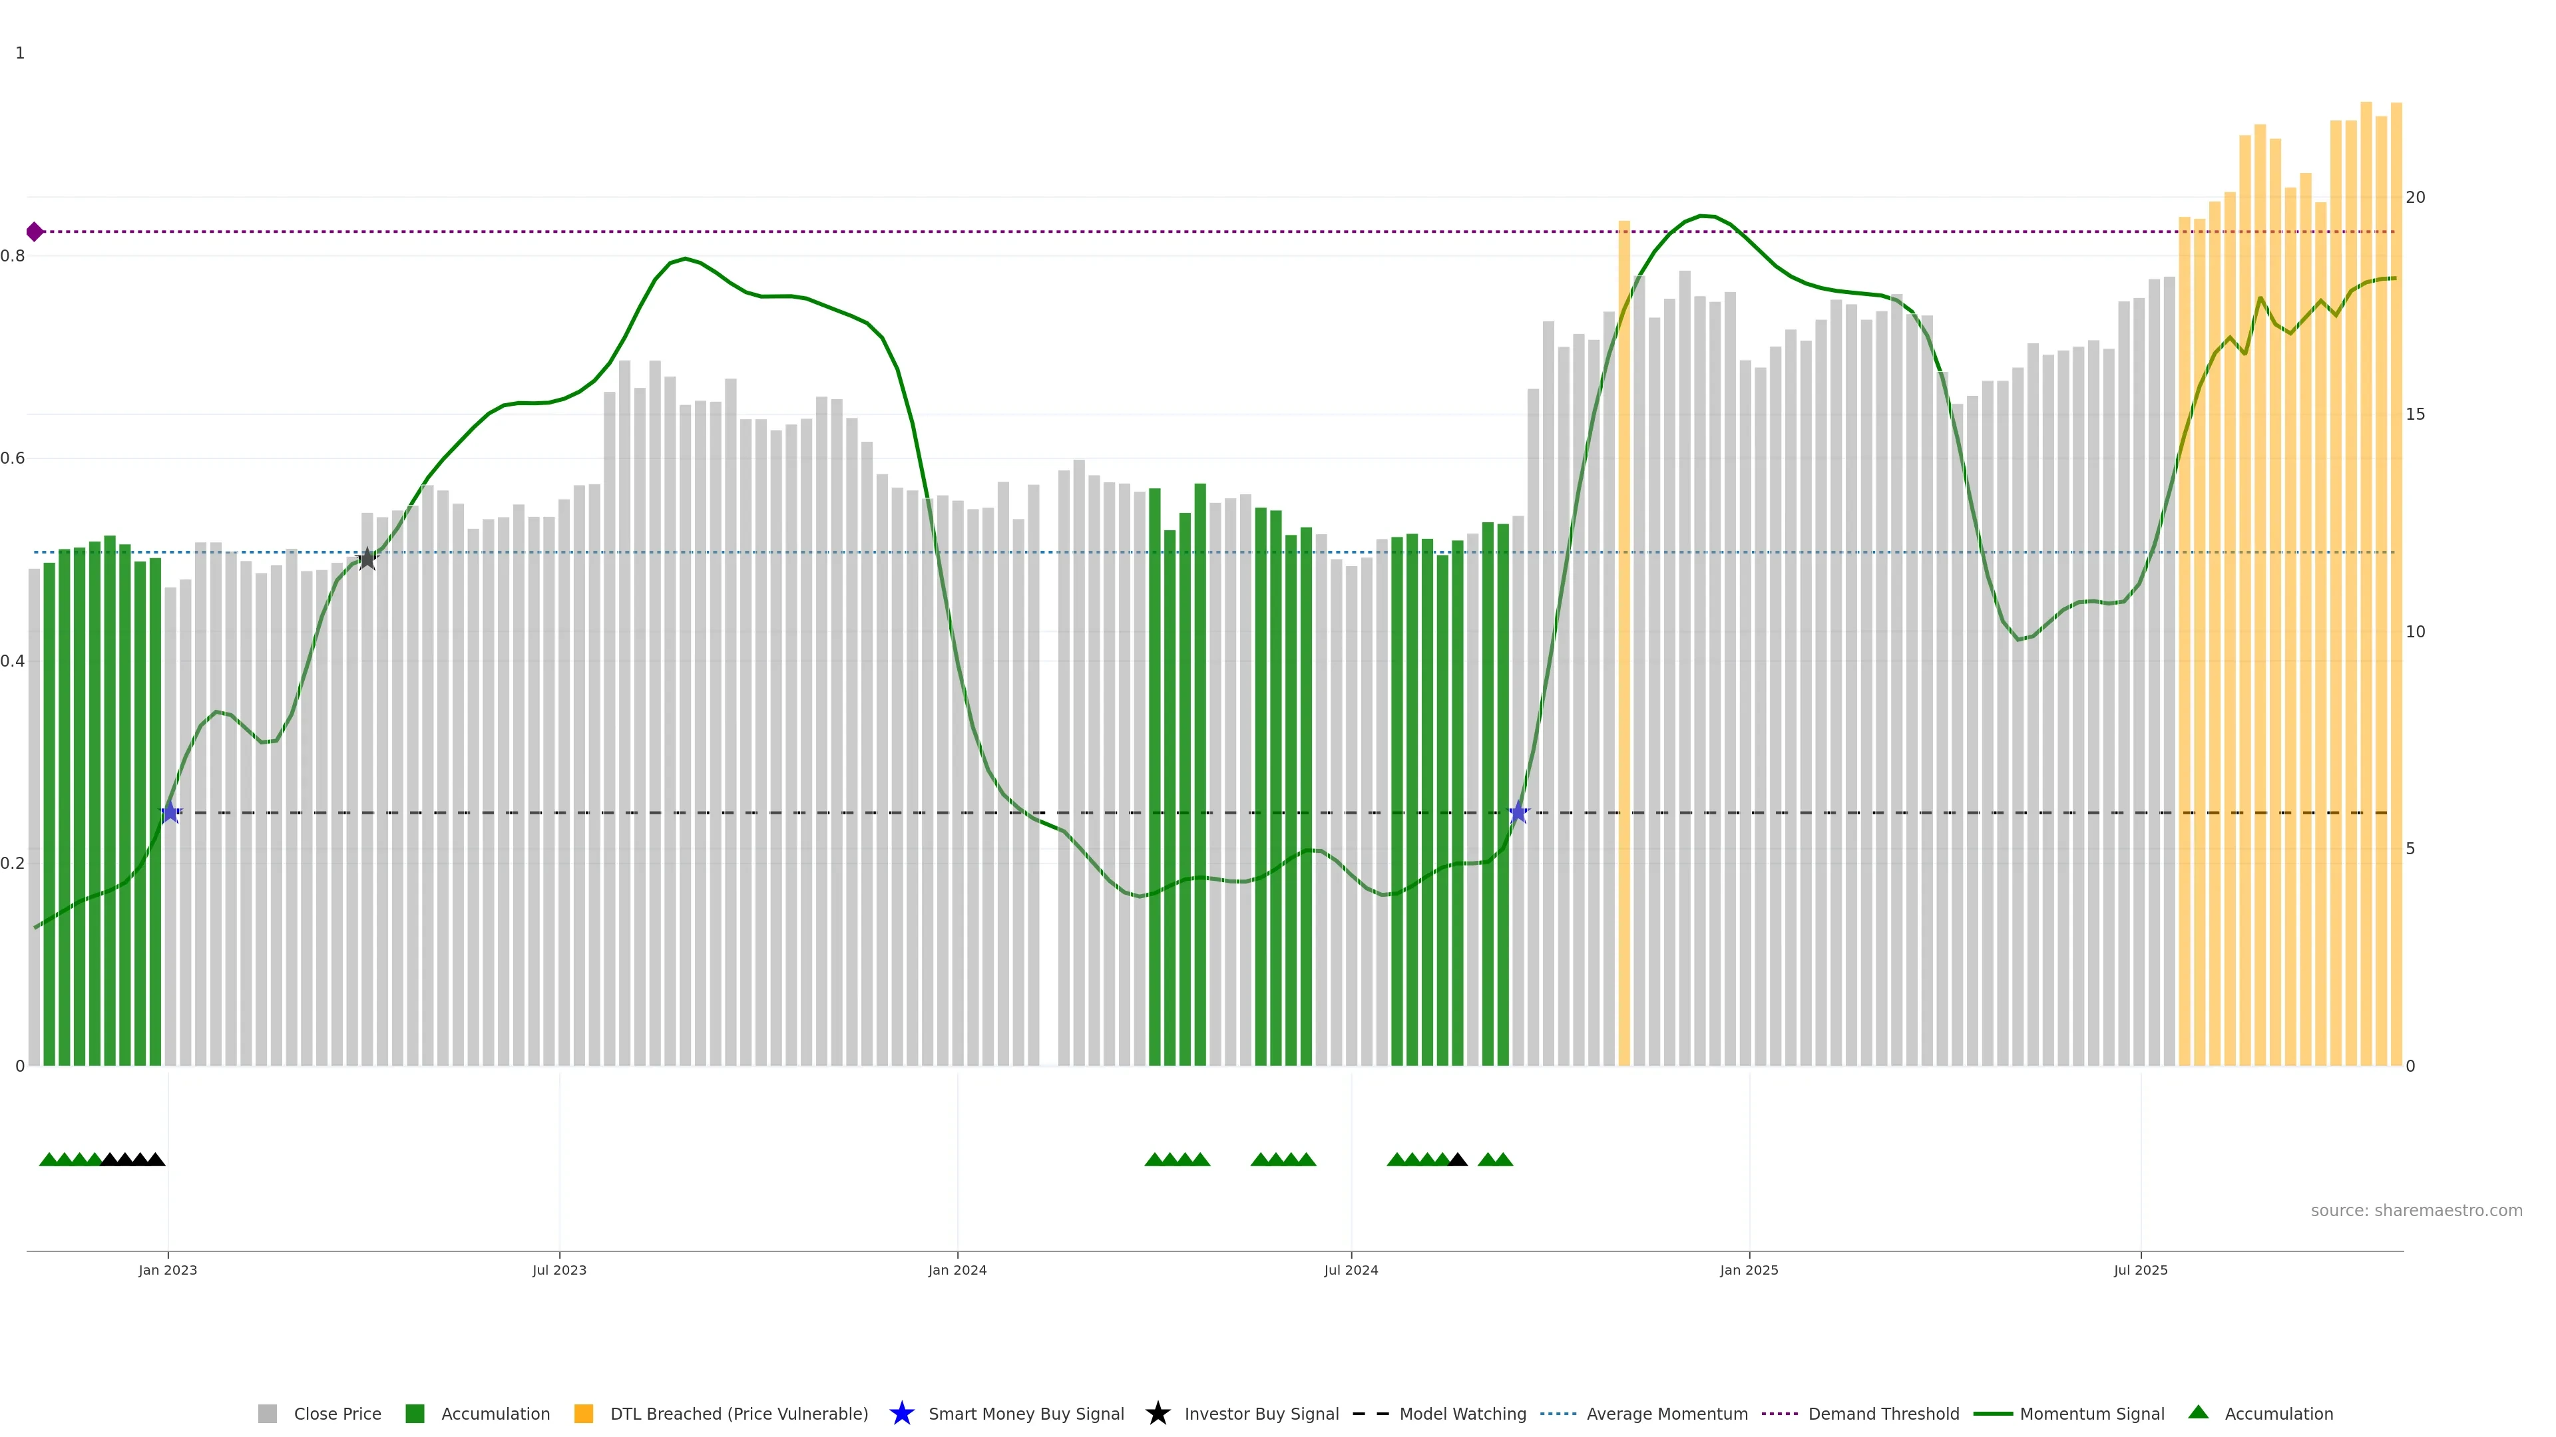Click the green triangle Accumulation legend icon
This screenshot has width=2556, height=1437.
pyautogui.click(x=2198, y=1412)
